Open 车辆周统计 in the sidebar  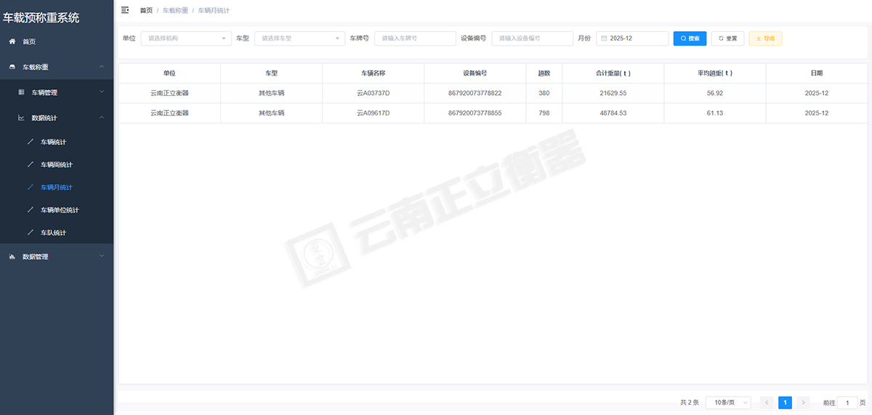tap(56, 165)
